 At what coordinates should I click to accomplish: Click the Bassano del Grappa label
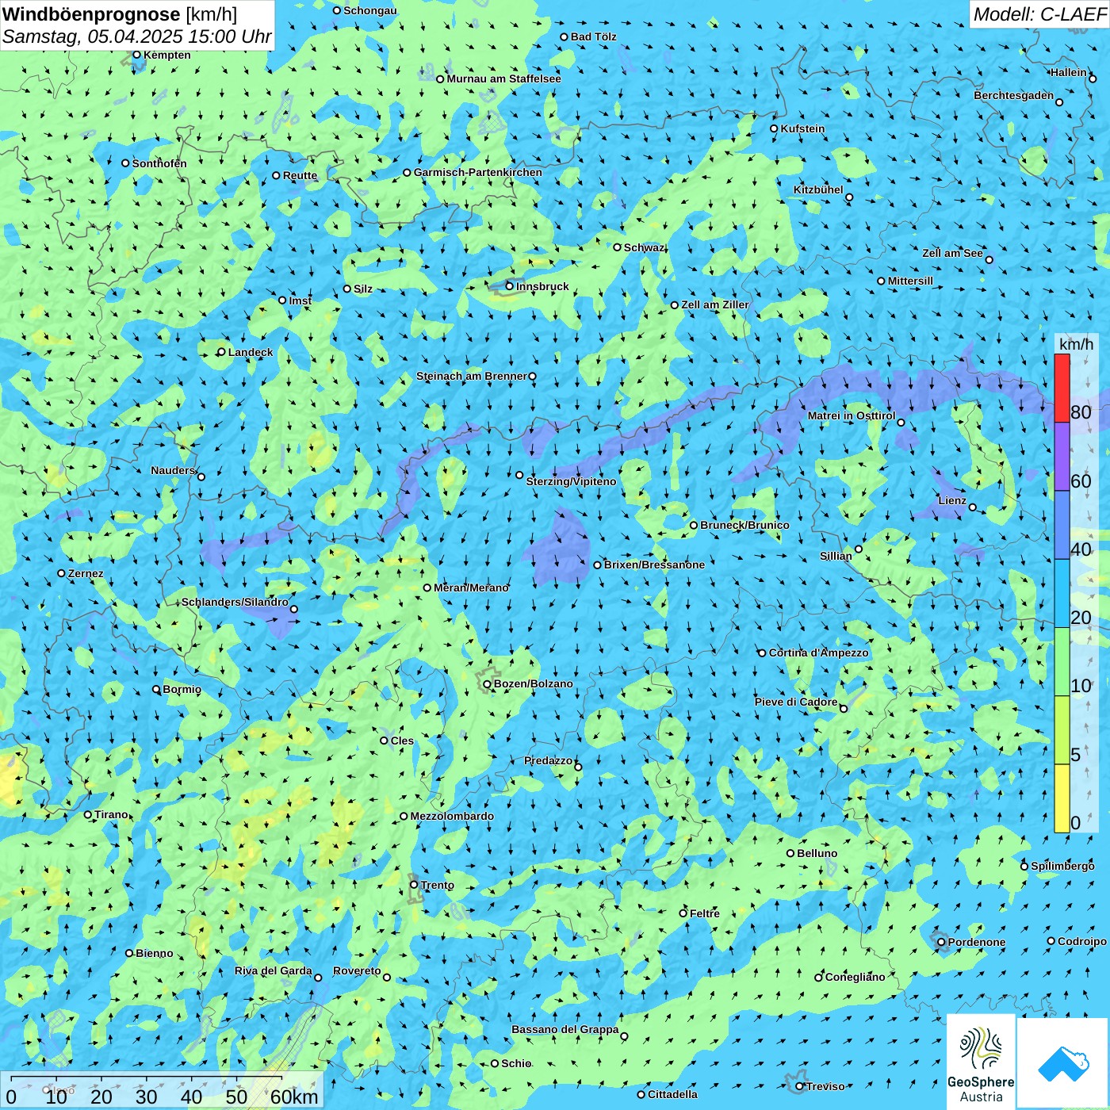[565, 1029]
